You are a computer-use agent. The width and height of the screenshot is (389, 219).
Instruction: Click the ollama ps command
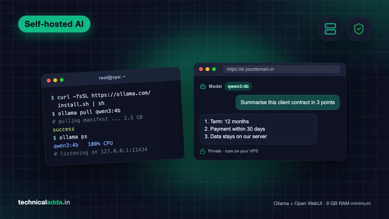click(70, 137)
